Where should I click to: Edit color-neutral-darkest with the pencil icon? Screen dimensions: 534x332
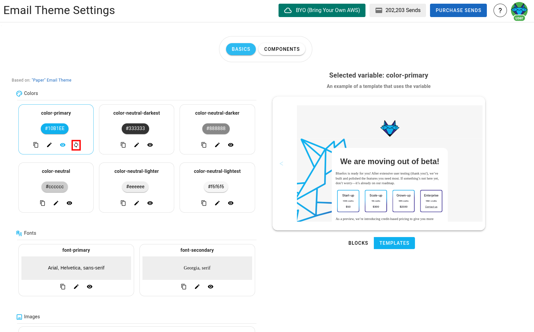pos(136,145)
